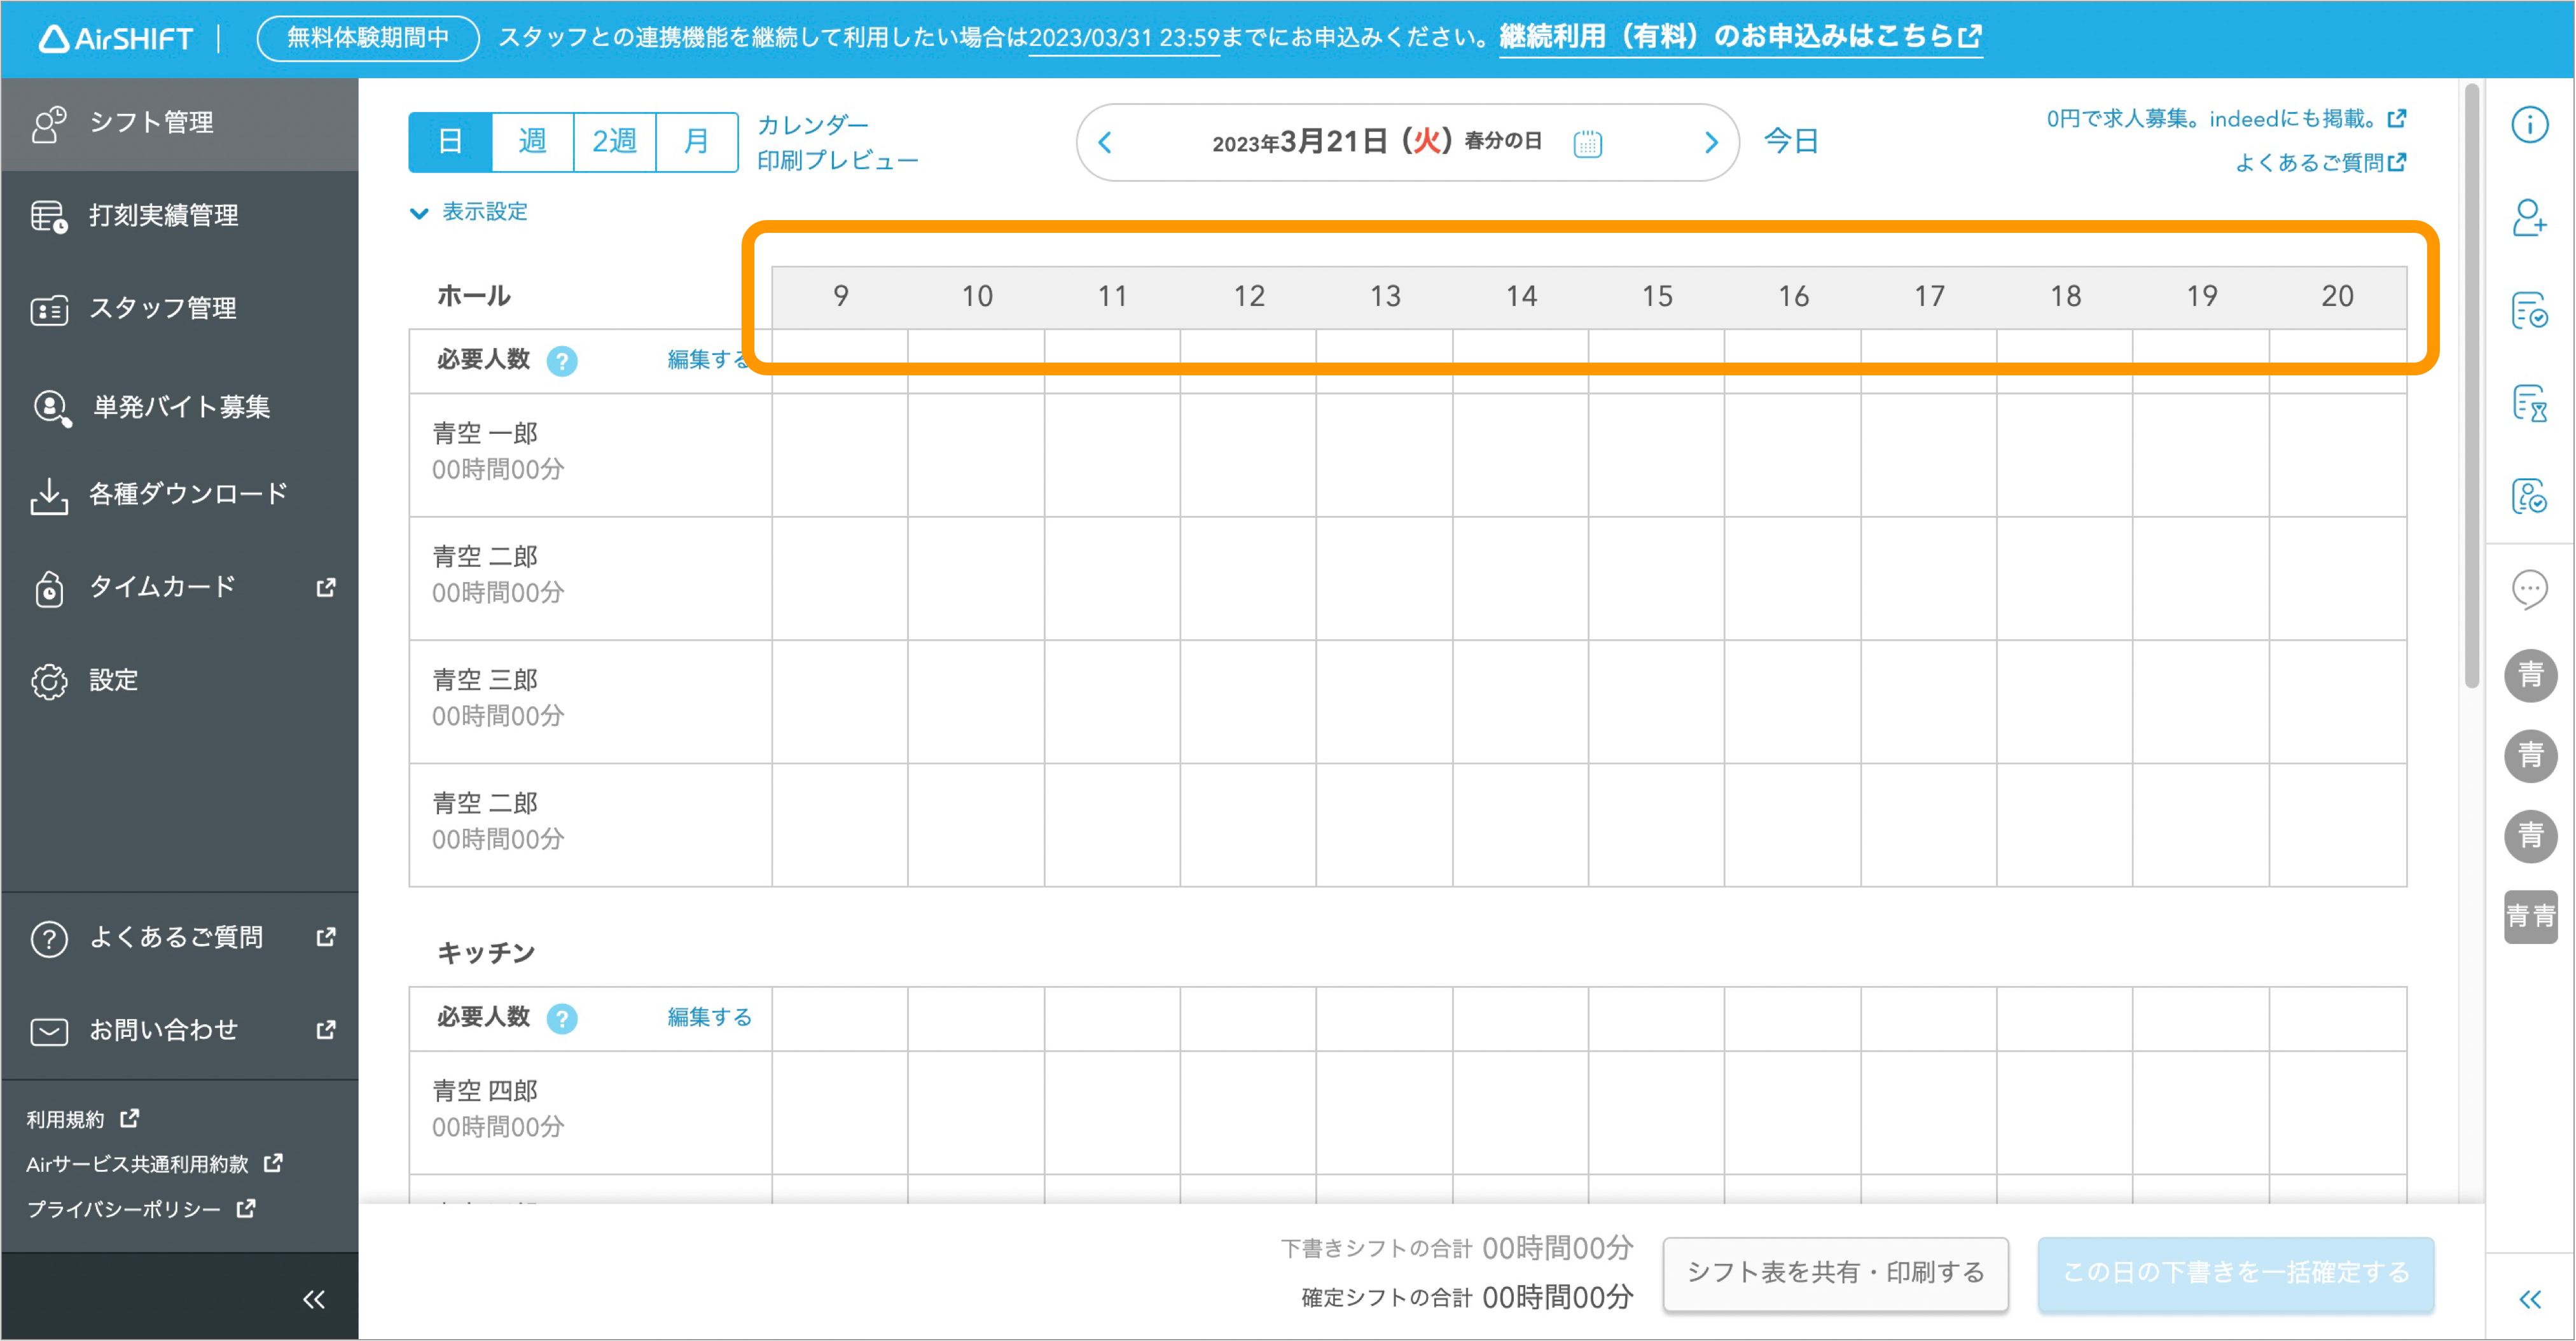This screenshot has height=1341, width=2576.
Task: Click ホール 必要人数 help icon
Action: (x=562, y=361)
